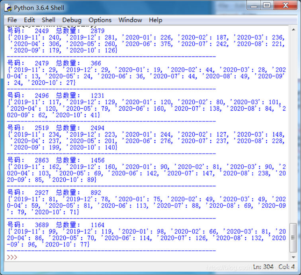Click the Col: 4 status indicator
This screenshot has width=301, height=275.
pyautogui.click(x=286, y=267)
